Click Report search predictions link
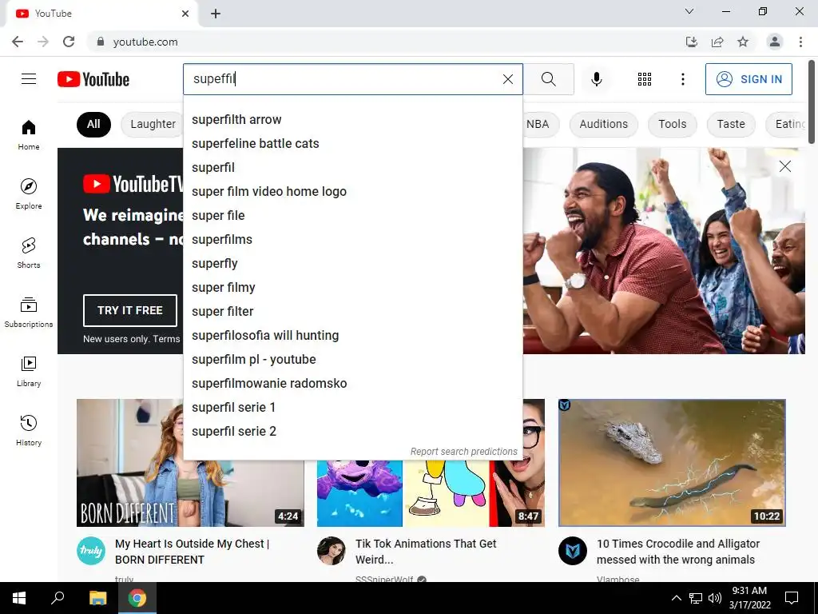Viewport: 818px width, 614px height. (x=464, y=452)
